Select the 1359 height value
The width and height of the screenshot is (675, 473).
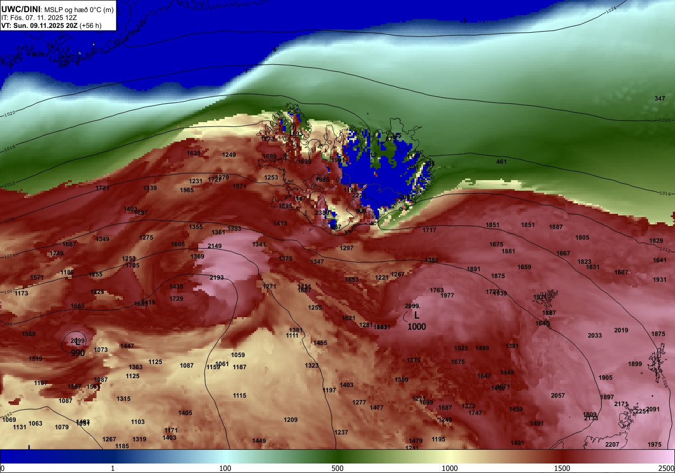coord(401,380)
